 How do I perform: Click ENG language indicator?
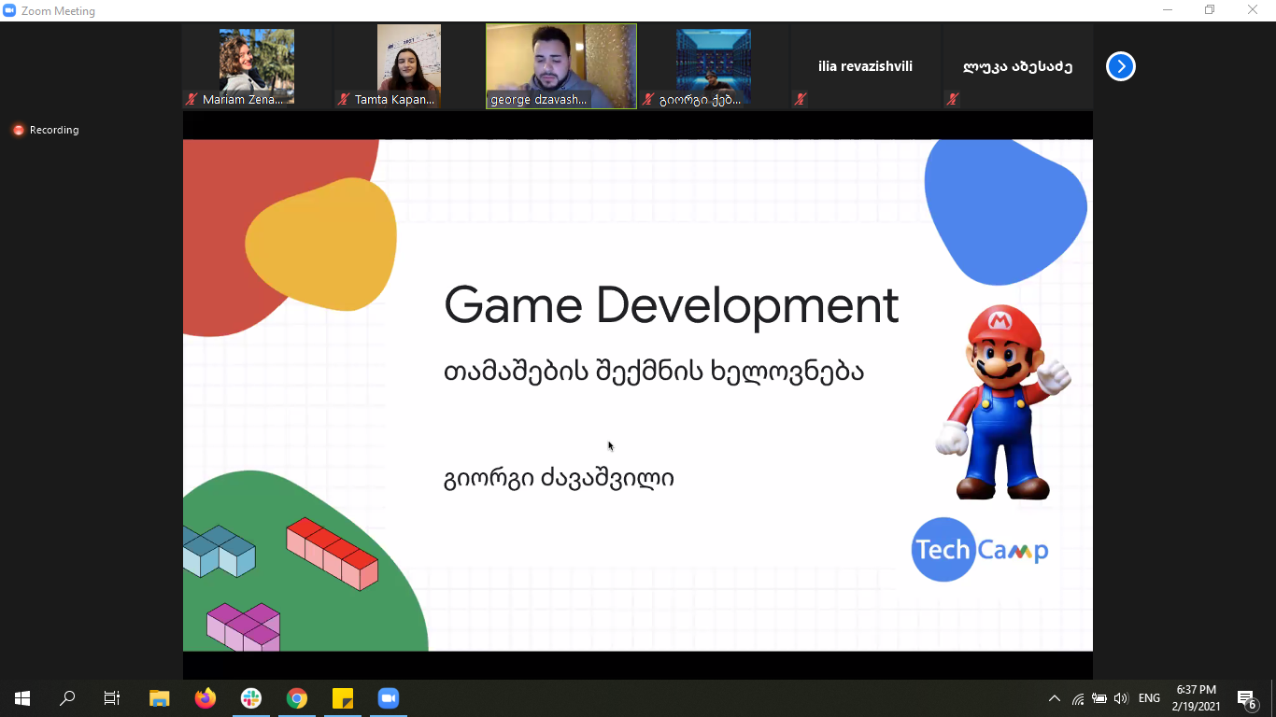[1150, 697]
